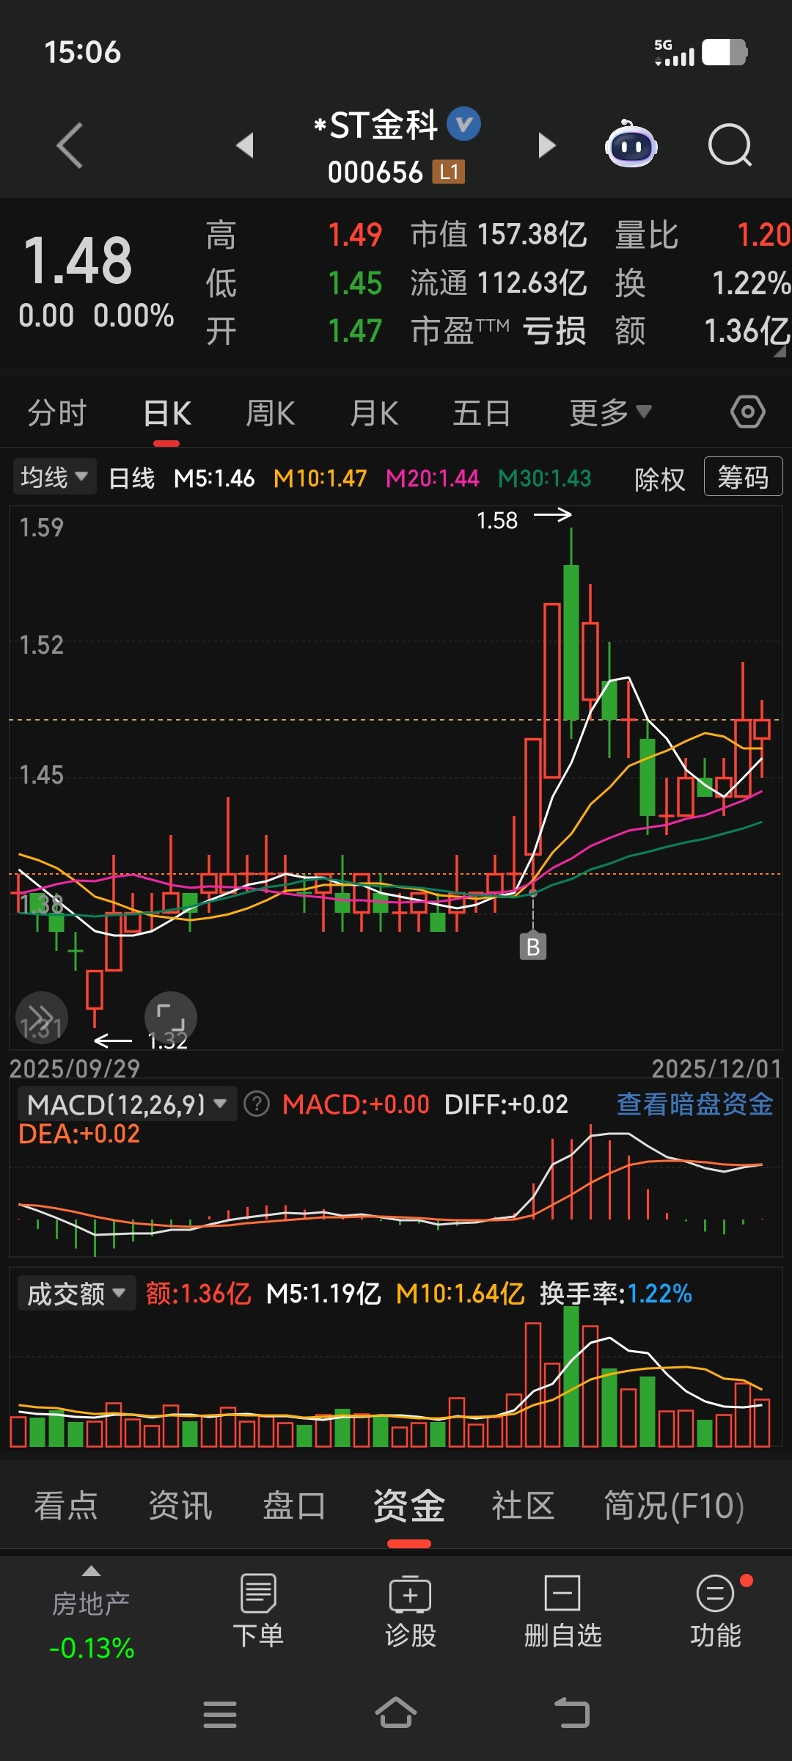Tap the 筹码 chip distribution button
792x1761 pixels.
743,477
